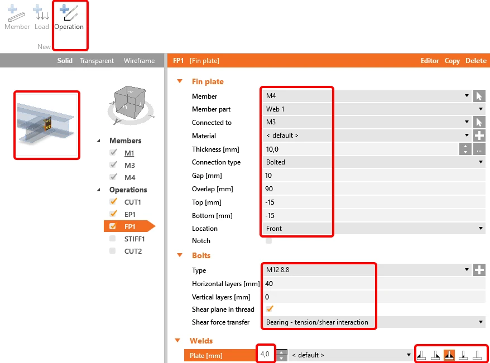Adjust weld Plate size spinner
The image size is (490, 363).
click(281, 355)
